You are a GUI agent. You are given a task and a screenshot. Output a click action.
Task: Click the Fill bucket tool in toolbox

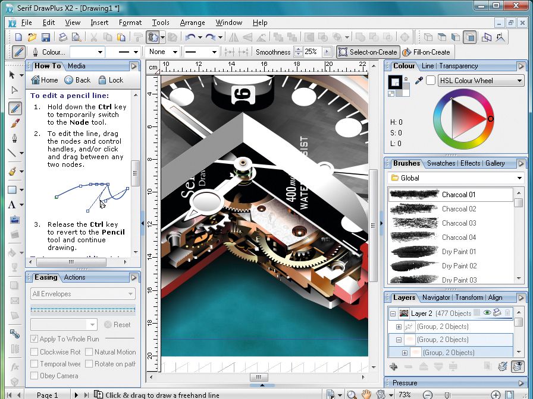pos(12,253)
